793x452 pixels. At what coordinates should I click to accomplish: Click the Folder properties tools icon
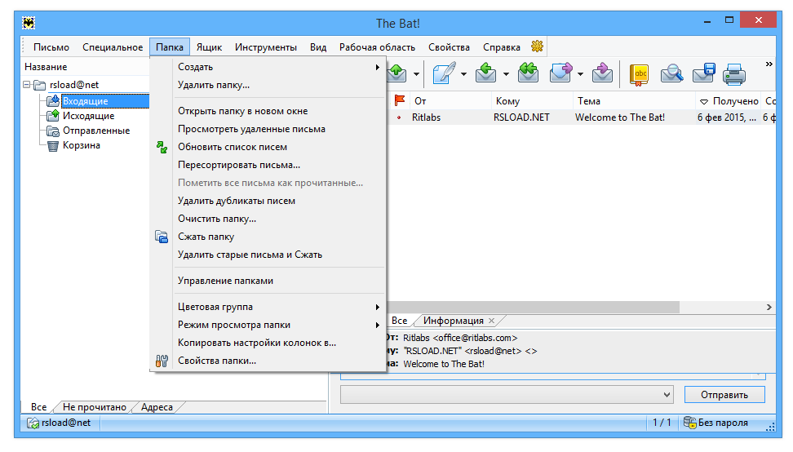[162, 361]
